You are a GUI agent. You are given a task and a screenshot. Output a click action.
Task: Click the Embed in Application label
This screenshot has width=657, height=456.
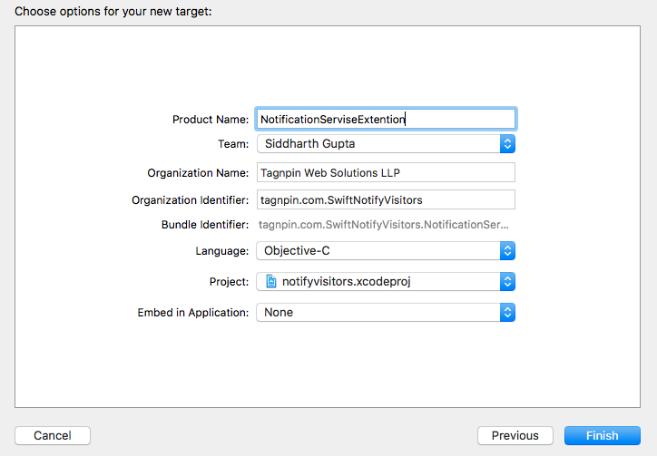pyautogui.click(x=192, y=313)
